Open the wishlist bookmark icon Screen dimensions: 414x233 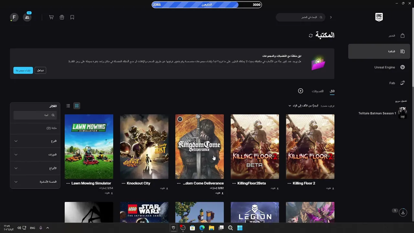click(x=72, y=17)
